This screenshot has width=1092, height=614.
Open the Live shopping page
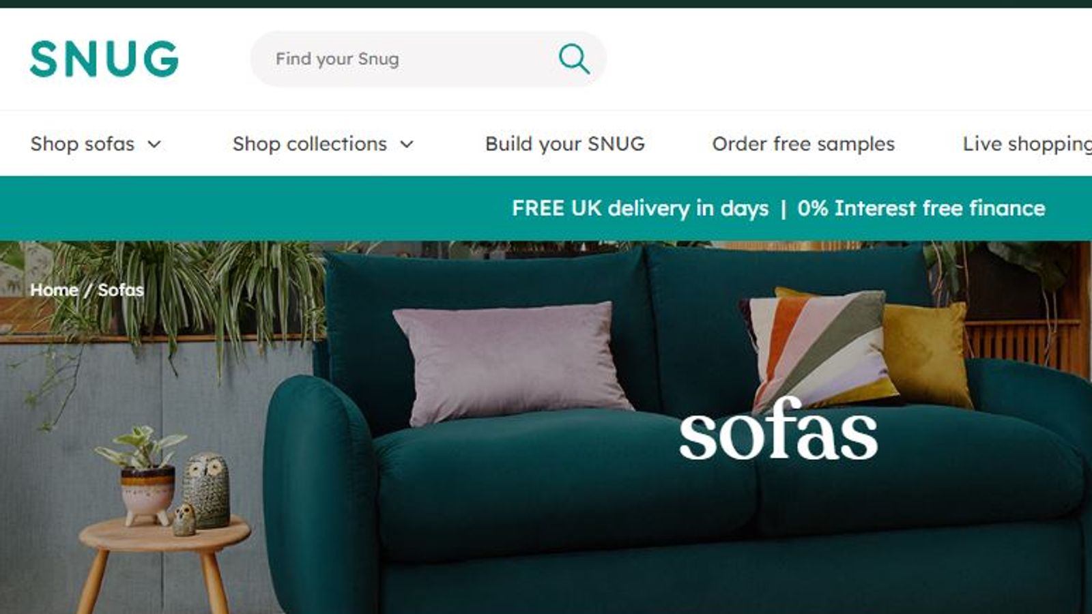[x=1027, y=144]
